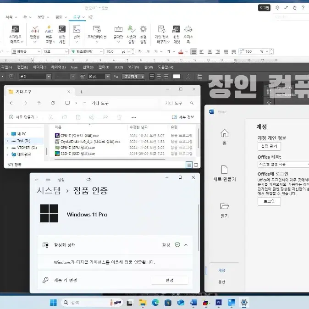Click the 로그인 button in Hancom title bar
This screenshot has width=309, height=309.
tap(264, 8)
